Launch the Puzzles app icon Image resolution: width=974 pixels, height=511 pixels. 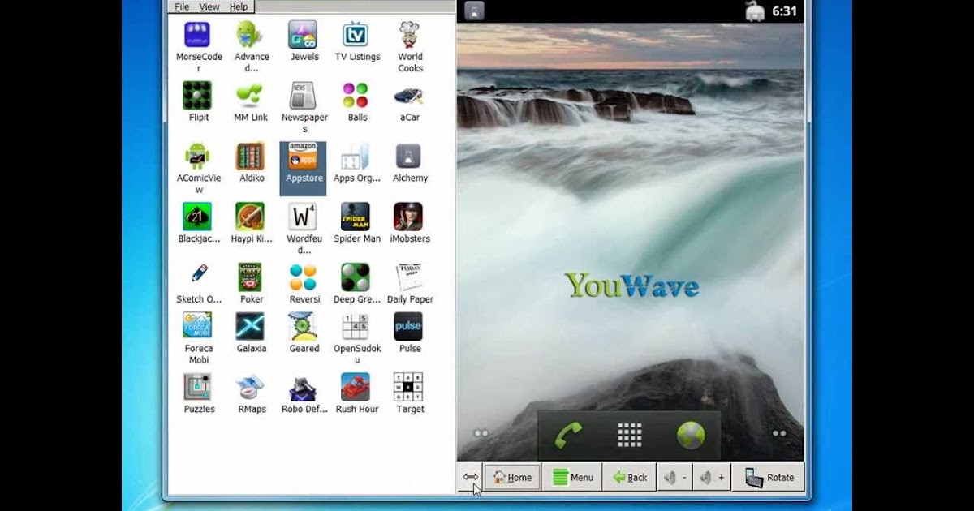198,387
